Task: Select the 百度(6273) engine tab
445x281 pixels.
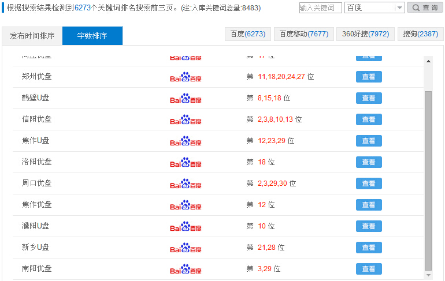Action: coord(248,34)
